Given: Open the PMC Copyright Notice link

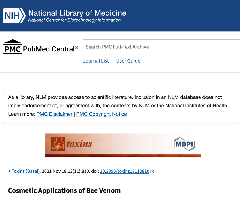Looking at the screenshot, I should [x=101, y=114].
